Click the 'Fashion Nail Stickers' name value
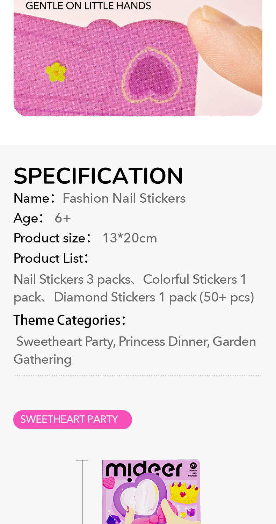 tap(124, 198)
